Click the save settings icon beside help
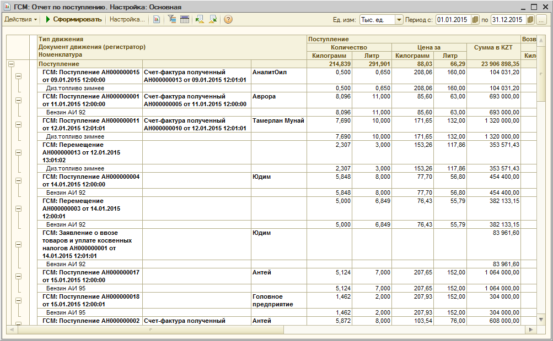 [x=212, y=20]
